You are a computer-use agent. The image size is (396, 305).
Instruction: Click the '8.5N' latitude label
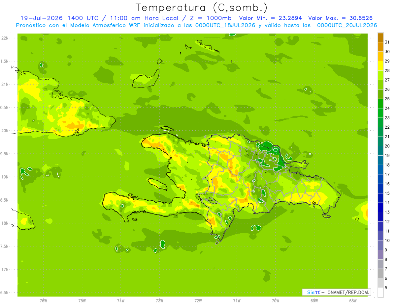5,200
